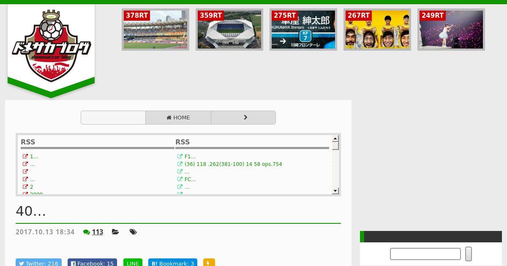Screen dimensions: 507x266
Task: Share via Twitter: 216 button
Action: coord(38,263)
